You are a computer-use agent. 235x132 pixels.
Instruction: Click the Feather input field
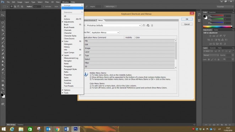tap(37, 7)
